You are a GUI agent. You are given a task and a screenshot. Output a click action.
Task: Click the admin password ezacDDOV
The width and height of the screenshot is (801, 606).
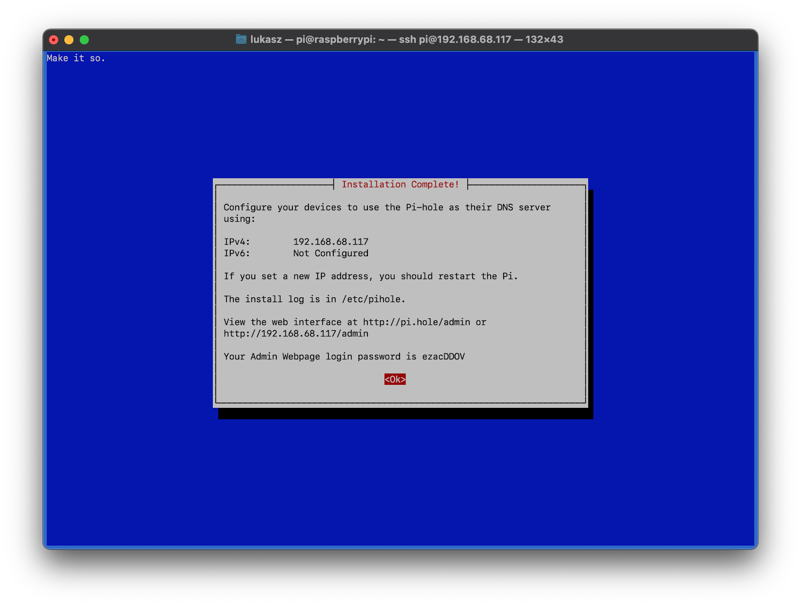coord(444,356)
